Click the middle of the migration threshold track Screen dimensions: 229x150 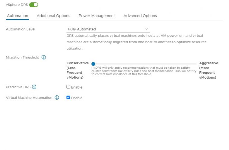click(144, 64)
